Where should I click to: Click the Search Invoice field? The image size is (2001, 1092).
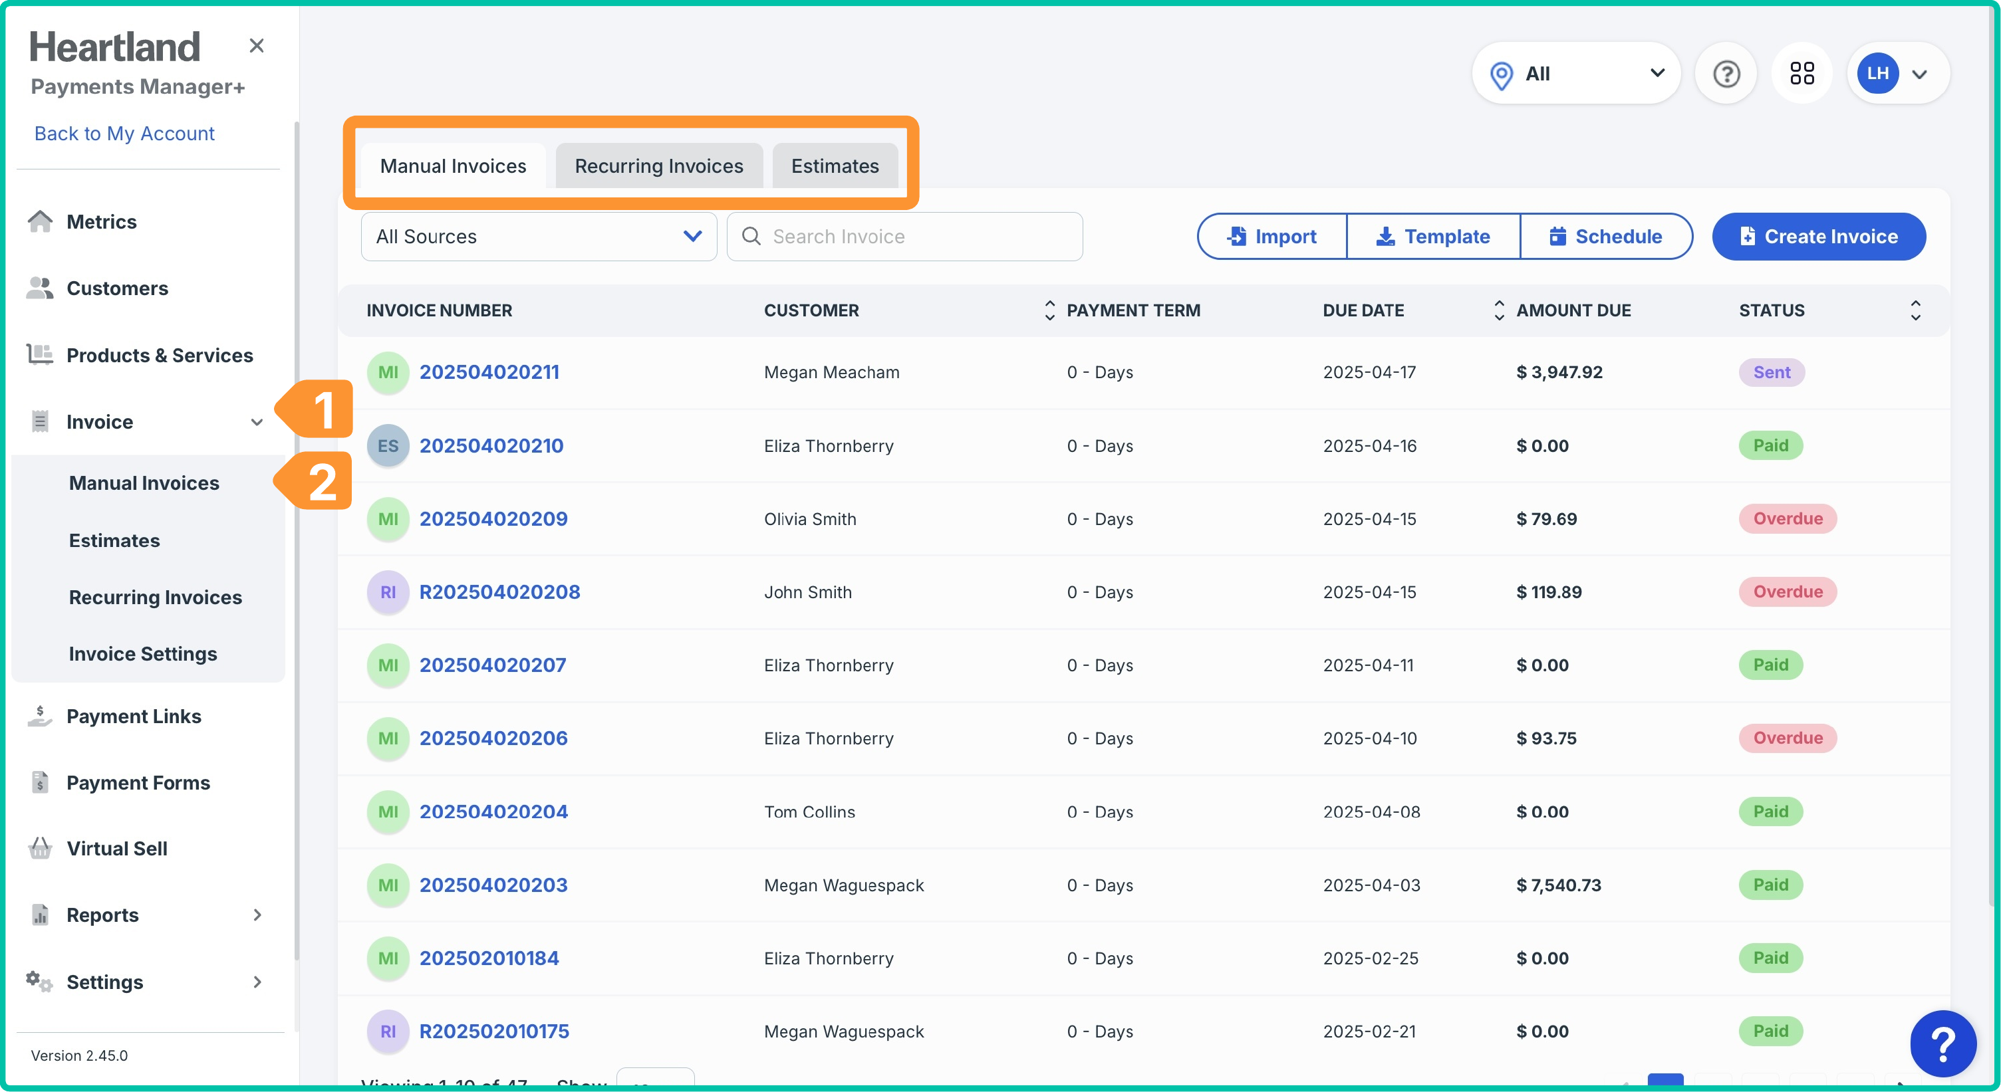[904, 237]
